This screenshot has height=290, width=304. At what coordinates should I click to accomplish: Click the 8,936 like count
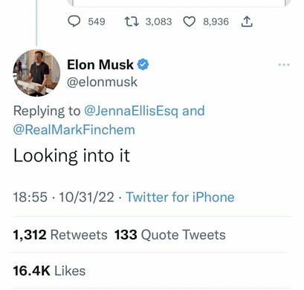[216, 22]
